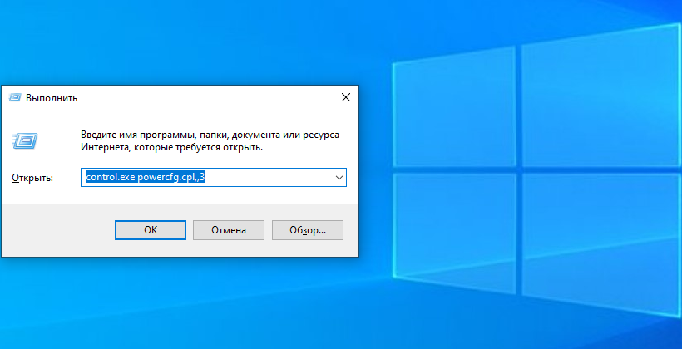Click the gray button strip left of OK
The height and width of the screenshot is (349, 682).
click(58, 229)
